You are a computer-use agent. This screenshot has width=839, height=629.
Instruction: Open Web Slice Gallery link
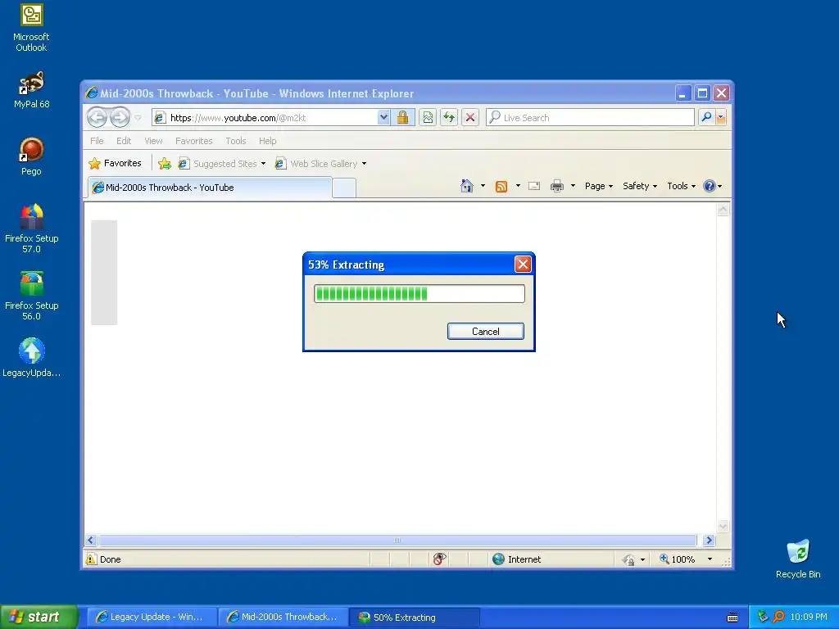tap(320, 164)
